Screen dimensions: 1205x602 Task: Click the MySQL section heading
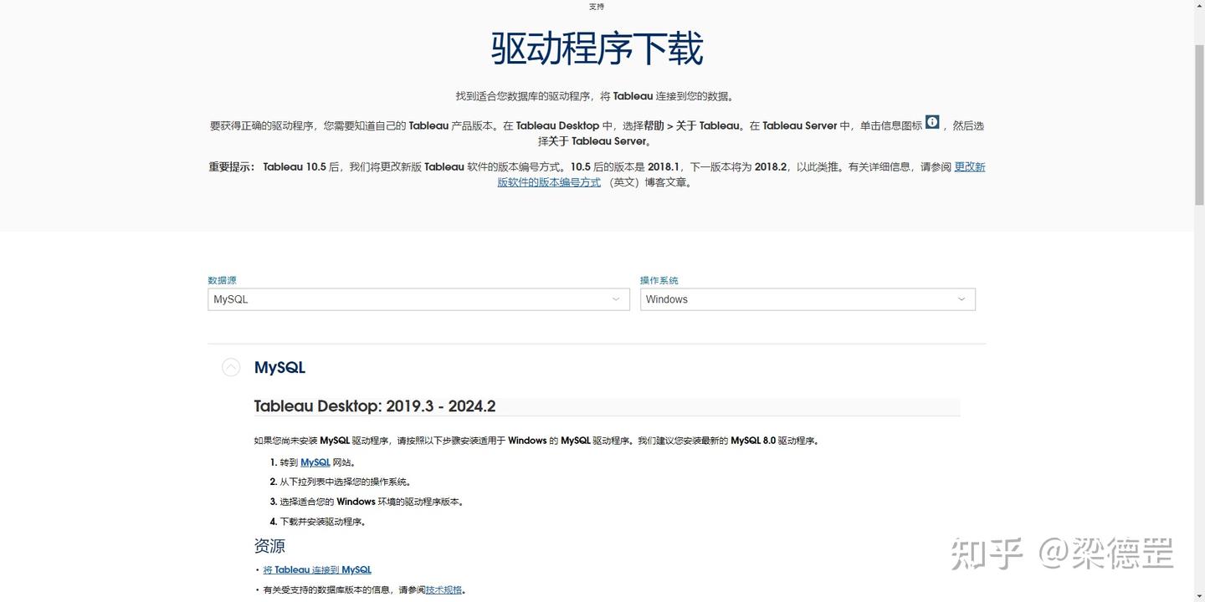279,367
